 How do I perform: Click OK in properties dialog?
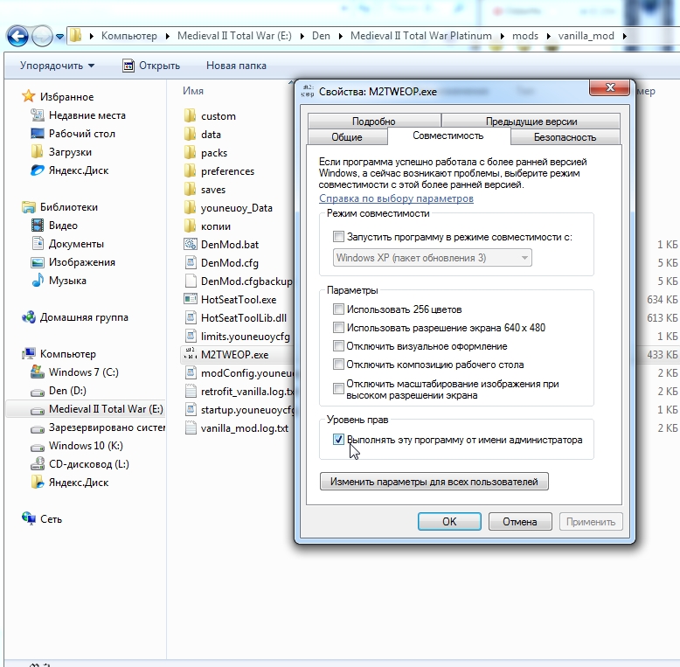coord(449,521)
